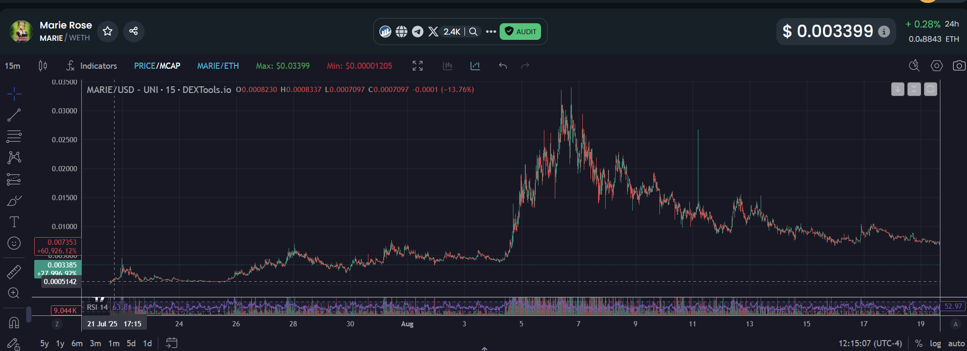Switch pair display using MARIE/ETH
Viewport: 967px width, 351px height.
(x=218, y=66)
